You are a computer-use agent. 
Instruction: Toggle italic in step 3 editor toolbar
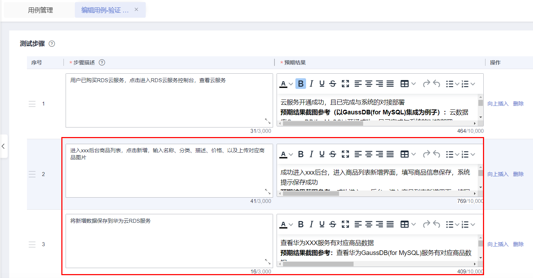click(311, 224)
